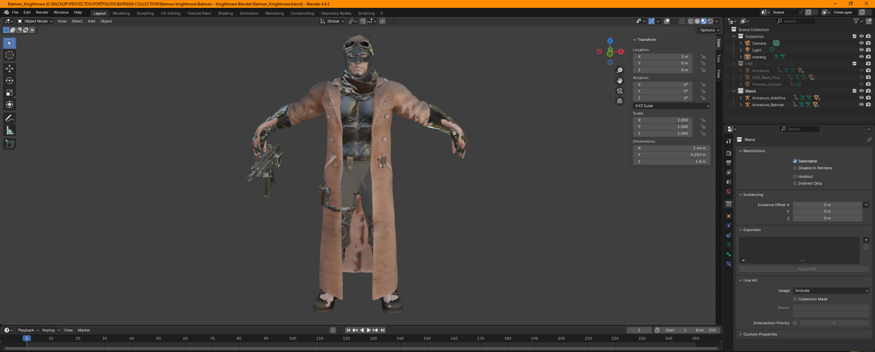Open the Bone properties tab

[x=729, y=255]
